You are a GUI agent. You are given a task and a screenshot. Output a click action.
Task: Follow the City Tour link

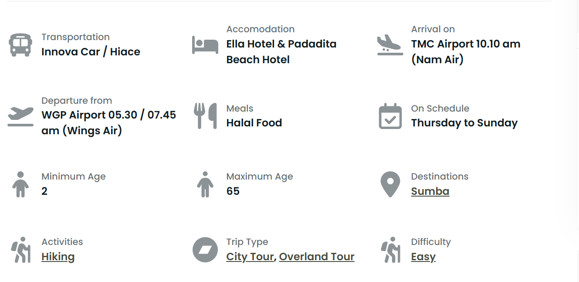pos(250,257)
